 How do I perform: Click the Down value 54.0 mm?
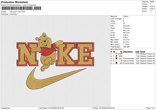click(126, 33)
